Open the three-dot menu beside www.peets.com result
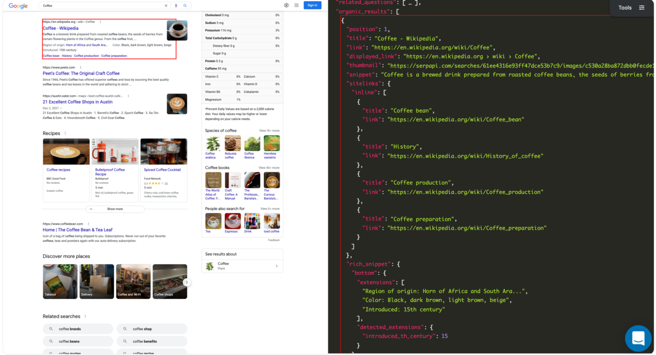The height and width of the screenshot is (355, 656). click(x=80, y=67)
